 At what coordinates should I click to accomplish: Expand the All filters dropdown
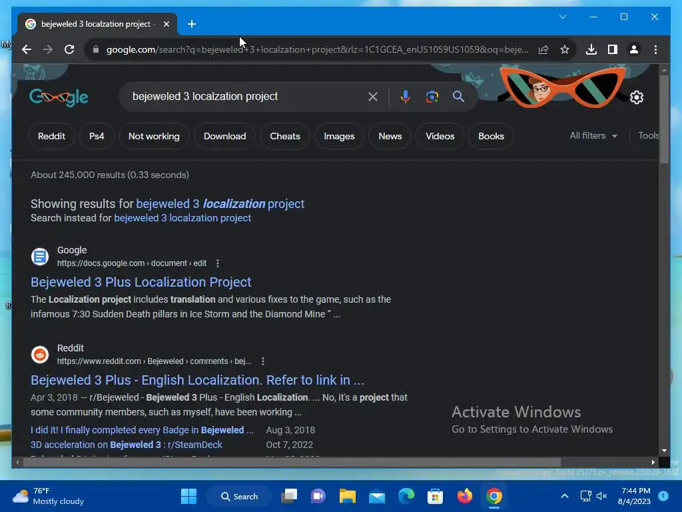click(593, 136)
